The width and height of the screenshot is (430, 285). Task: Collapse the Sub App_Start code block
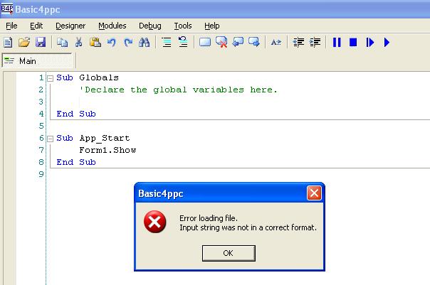point(50,139)
